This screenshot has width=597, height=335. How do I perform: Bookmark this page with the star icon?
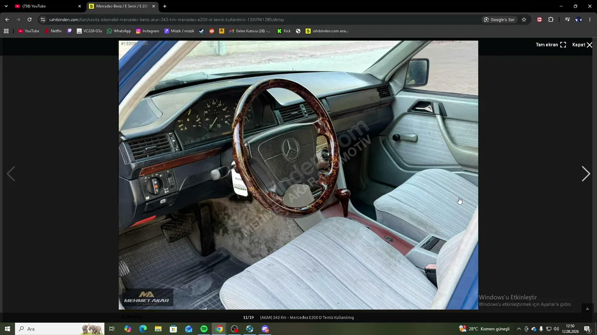pyautogui.click(x=524, y=20)
